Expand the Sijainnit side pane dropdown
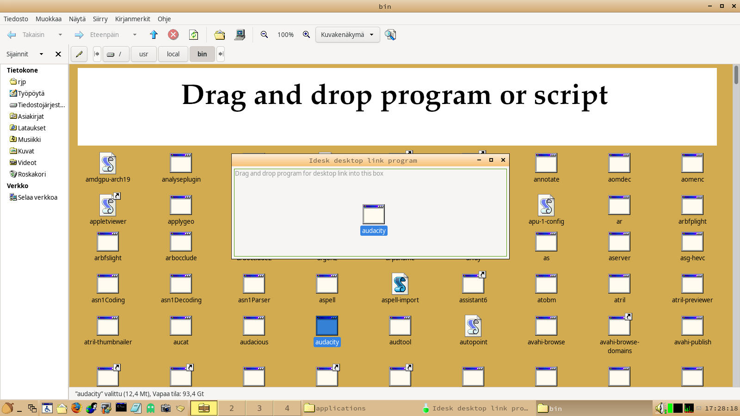The height and width of the screenshot is (416, 740). coord(41,54)
